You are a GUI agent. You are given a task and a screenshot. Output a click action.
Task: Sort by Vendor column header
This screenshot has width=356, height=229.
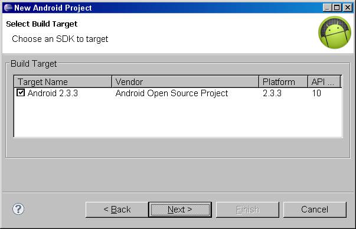tap(185, 81)
